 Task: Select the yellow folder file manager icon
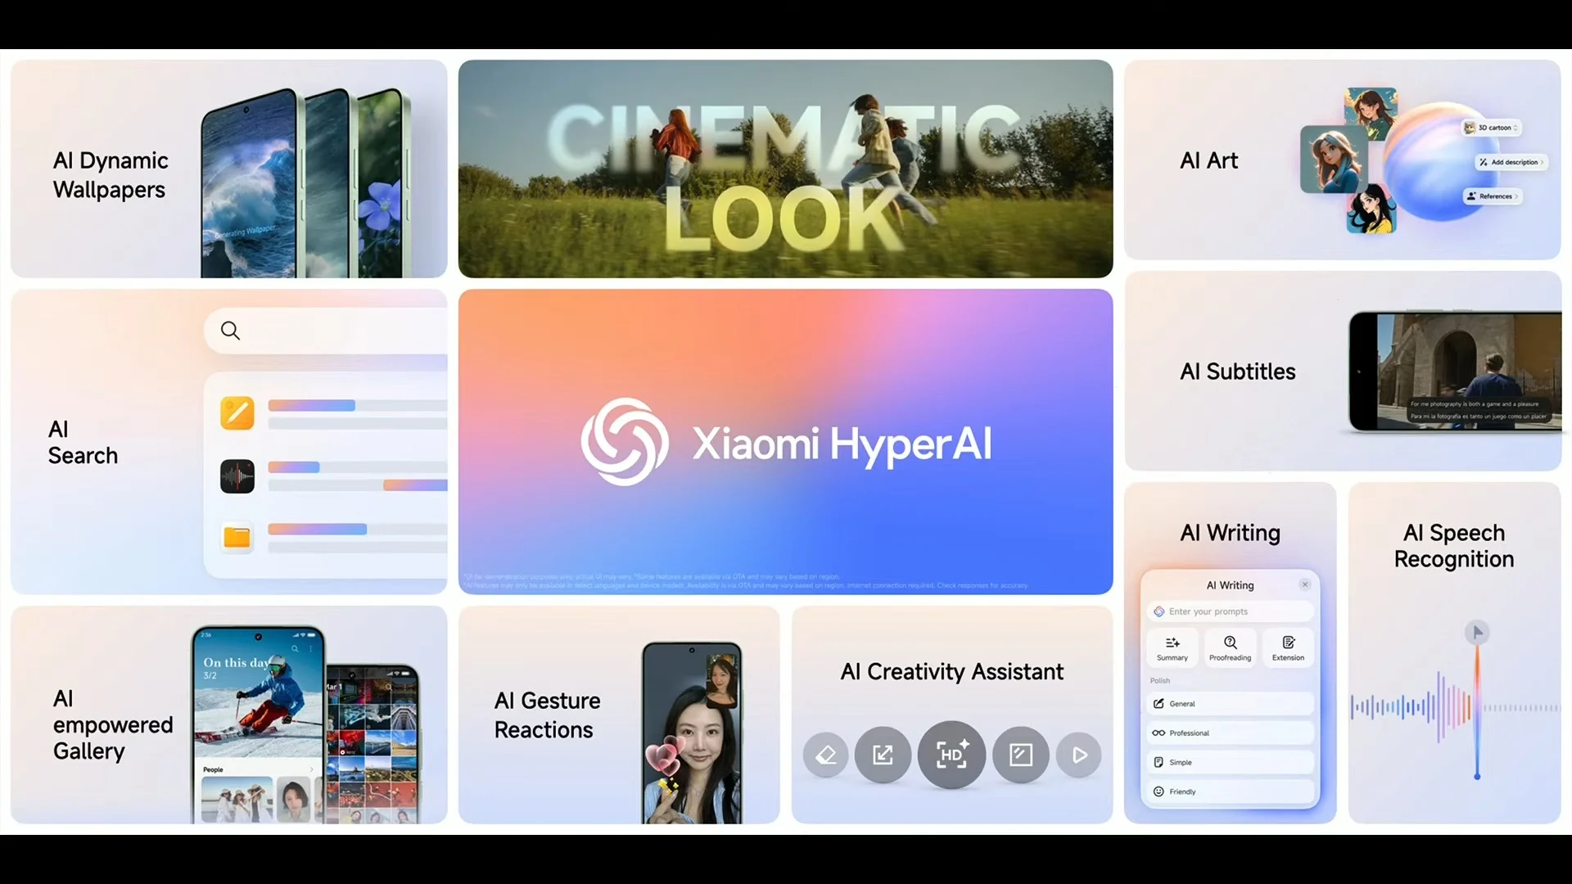[237, 538]
